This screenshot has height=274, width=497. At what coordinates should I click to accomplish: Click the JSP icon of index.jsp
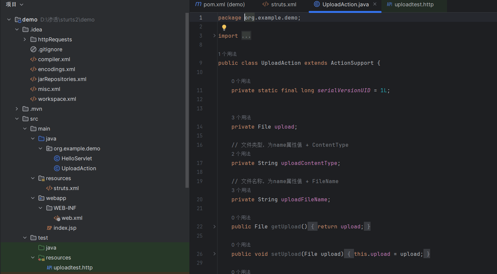point(49,228)
